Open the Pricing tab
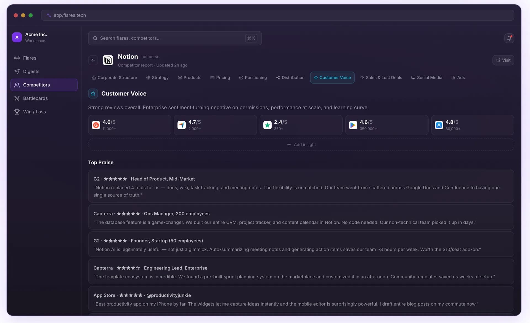Viewport: 530px width, 323px height. [220, 78]
